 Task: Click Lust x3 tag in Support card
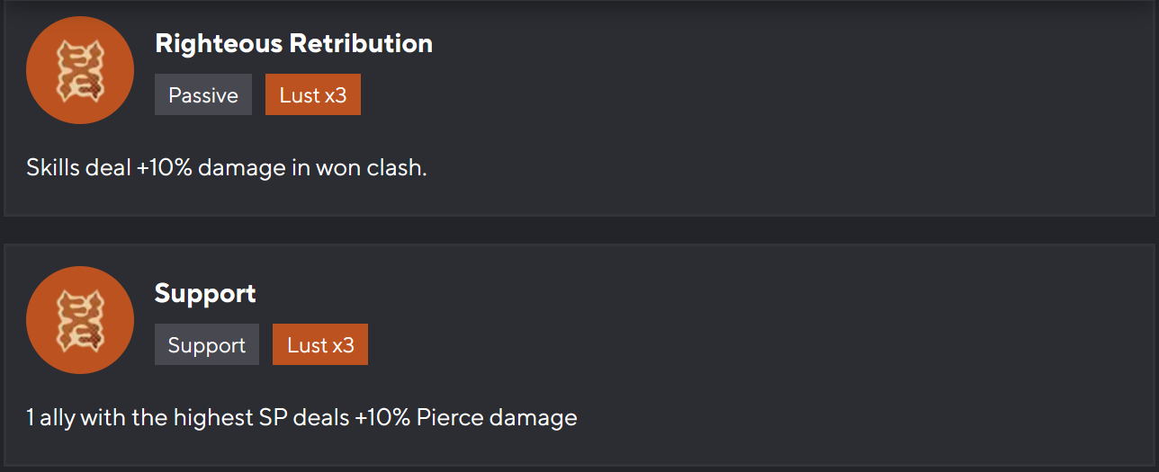(320, 345)
